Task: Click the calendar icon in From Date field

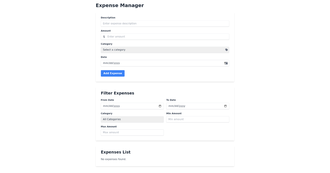Action: click(x=160, y=106)
